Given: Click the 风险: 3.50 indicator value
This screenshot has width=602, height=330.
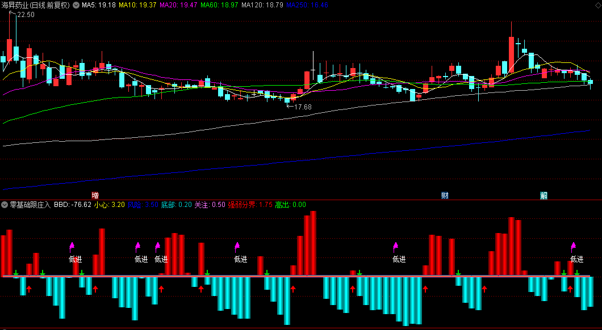Looking at the screenshot, I should pyautogui.click(x=143, y=205).
